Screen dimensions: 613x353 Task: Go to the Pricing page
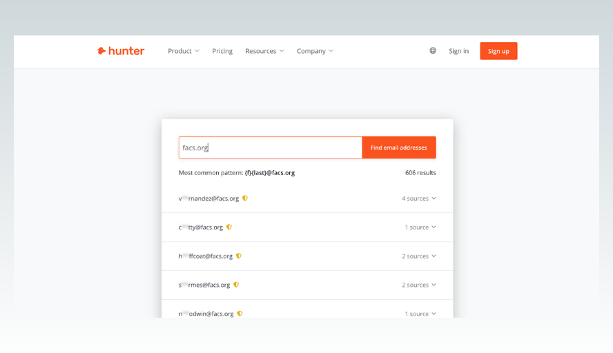(x=222, y=51)
